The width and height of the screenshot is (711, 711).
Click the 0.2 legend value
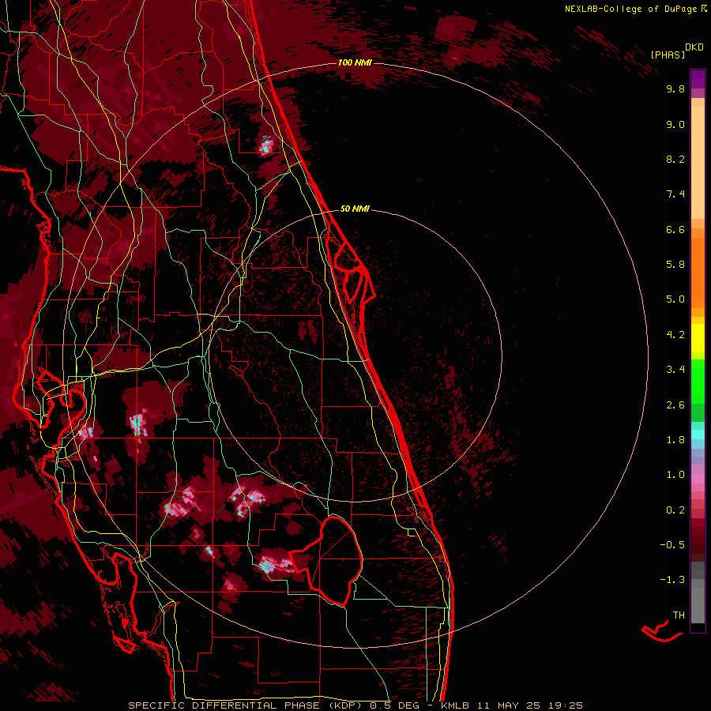(675, 510)
